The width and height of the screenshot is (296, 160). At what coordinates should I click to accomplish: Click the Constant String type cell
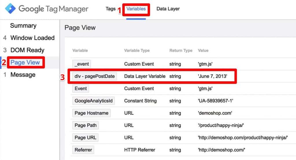(140, 101)
